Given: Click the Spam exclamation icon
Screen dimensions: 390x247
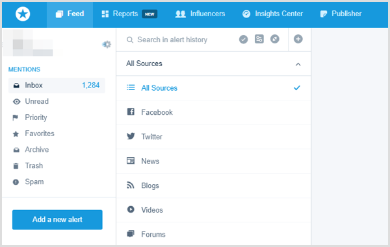Looking at the screenshot, I should point(16,182).
